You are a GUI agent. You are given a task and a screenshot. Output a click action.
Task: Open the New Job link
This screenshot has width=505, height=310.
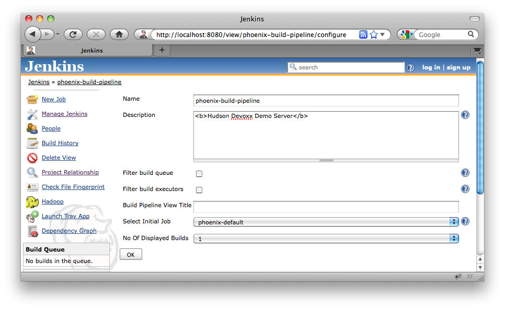click(x=53, y=99)
